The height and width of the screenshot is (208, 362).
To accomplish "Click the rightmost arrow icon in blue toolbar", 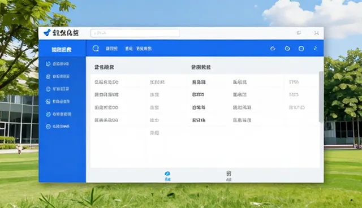I will [x=315, y=49].
